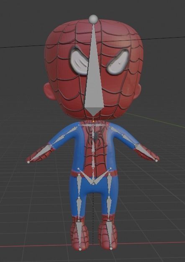Viewport: 185px width, 262px height.
Task: Select the forearm bone on screen-right
Action: pos(129,139)
